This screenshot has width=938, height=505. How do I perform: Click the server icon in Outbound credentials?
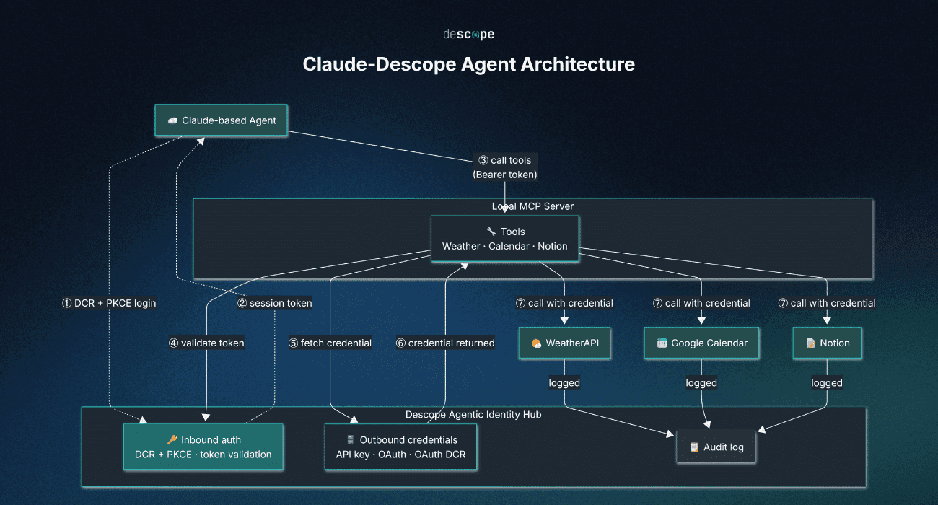click(x=351, y=440)
